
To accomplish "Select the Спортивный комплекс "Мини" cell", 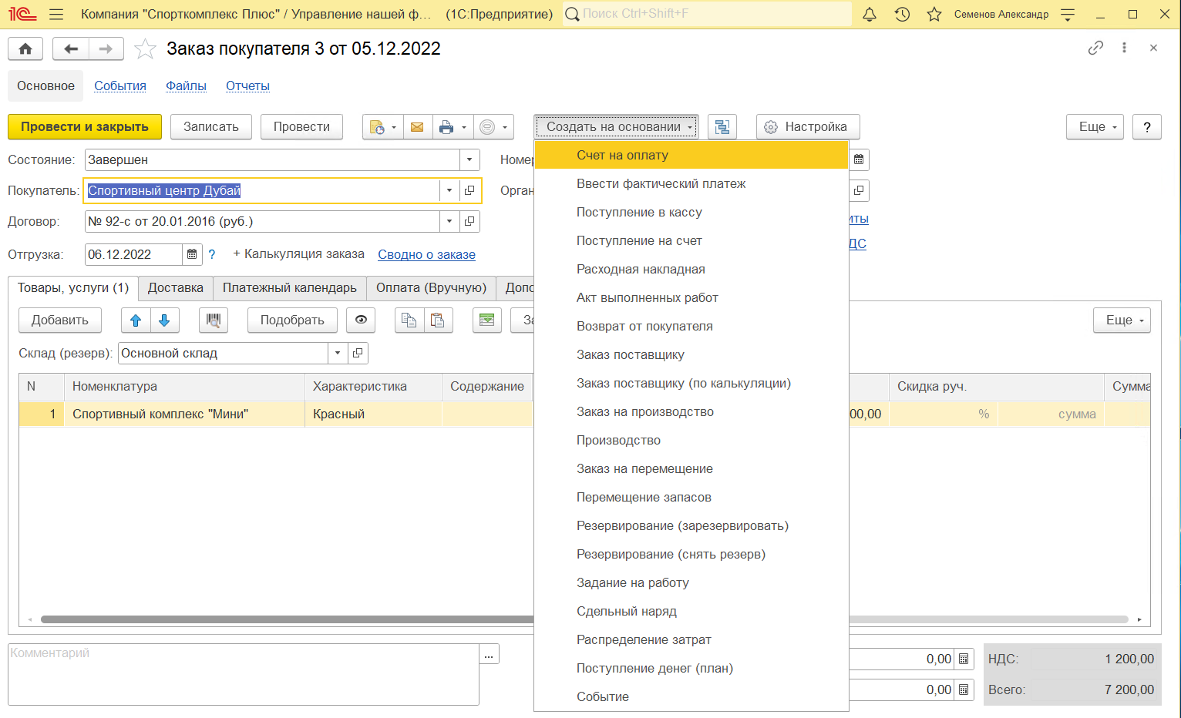I will pyautogui.click(x=184, y=414).
